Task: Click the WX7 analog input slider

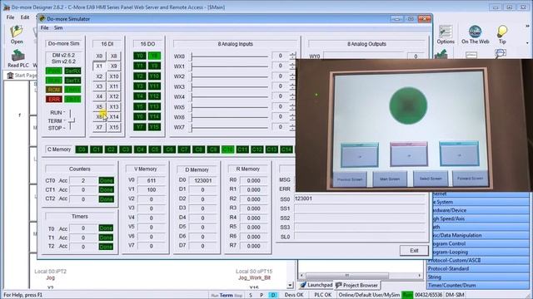Action: 229,127
